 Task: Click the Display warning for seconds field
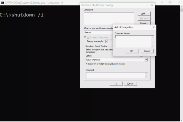coord(109,42)
